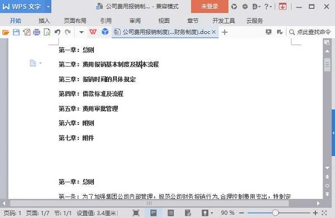Close the 公司费用报销制度 document tab
Screen dimensions: 335x218
(214, 32)
